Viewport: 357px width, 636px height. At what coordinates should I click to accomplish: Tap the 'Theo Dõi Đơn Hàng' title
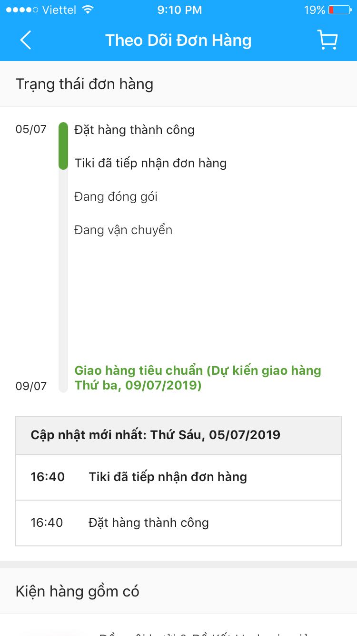[178, 40]
